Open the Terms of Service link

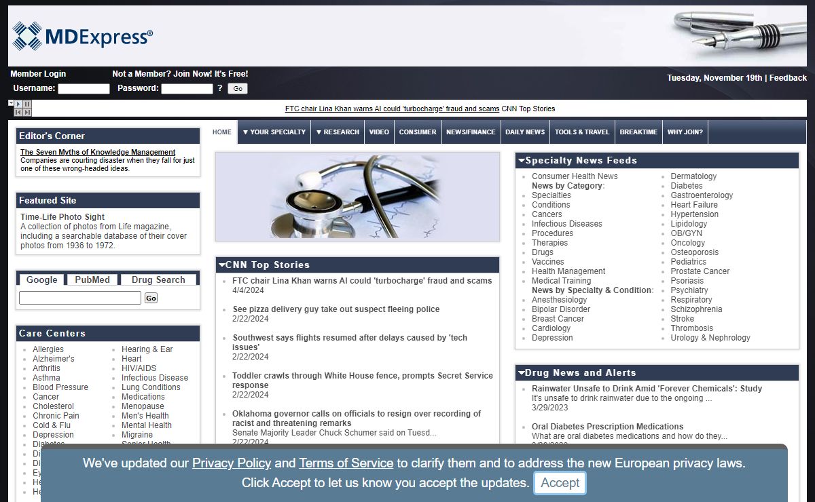click(x=346, y=463)
